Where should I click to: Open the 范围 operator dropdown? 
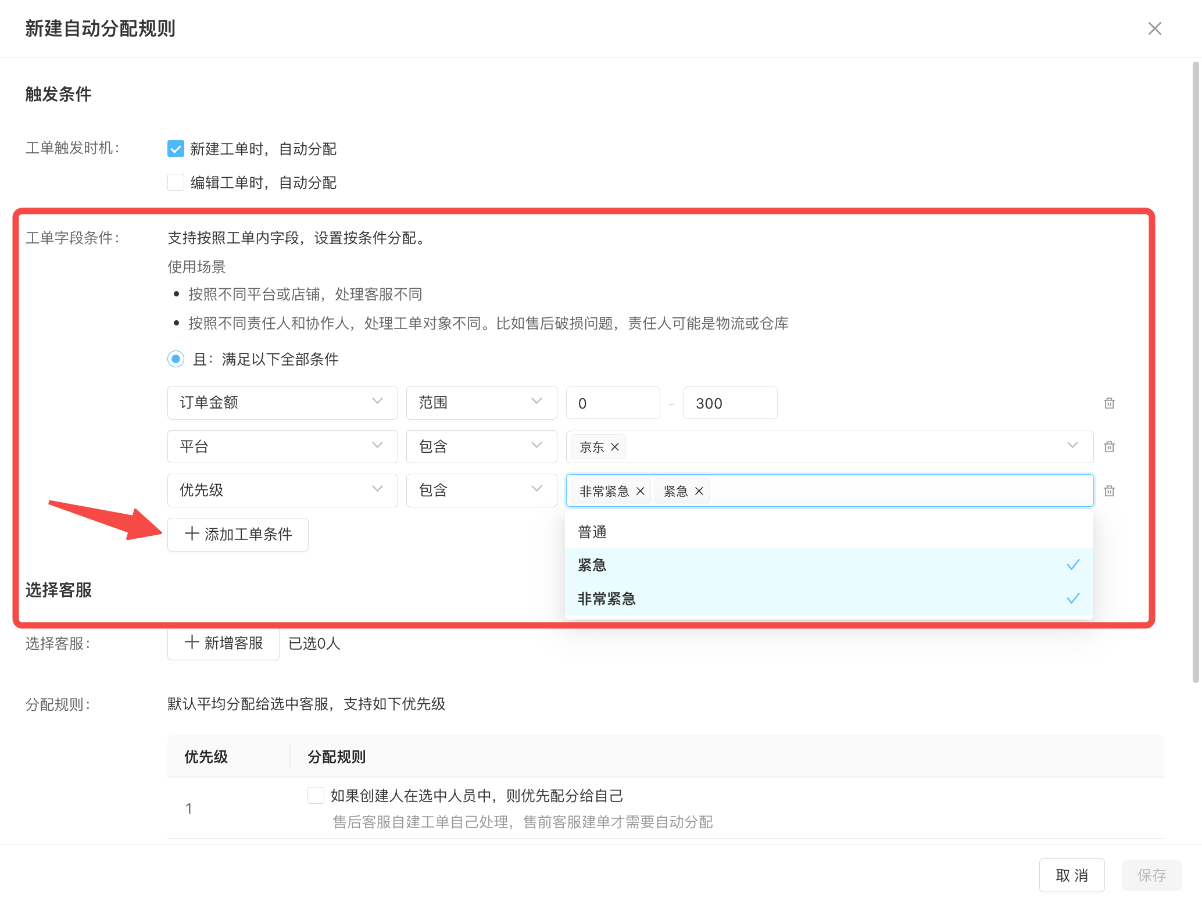(x=481, y=402)
